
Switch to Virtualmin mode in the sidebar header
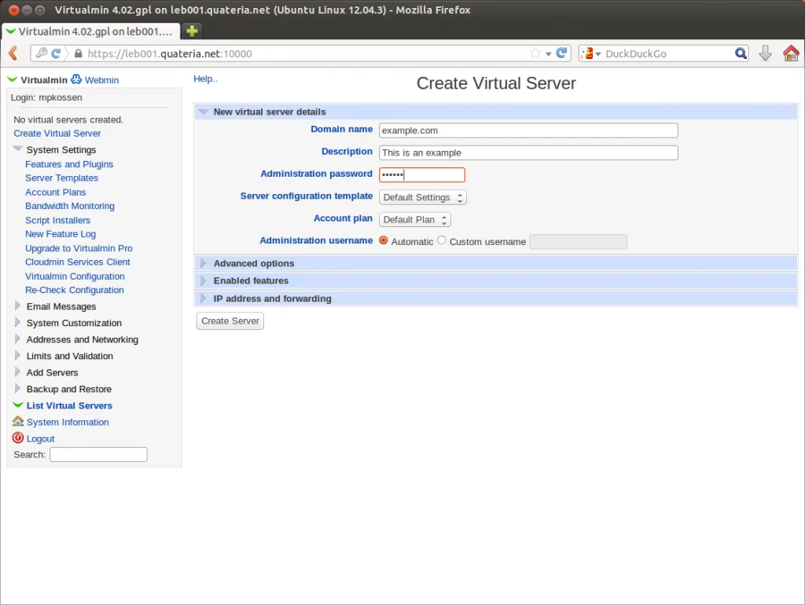pyautogui.click(x=44, y=80)
